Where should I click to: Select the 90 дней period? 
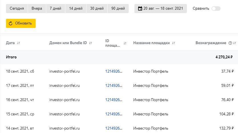pyautogui.click(x=118, y=9)
